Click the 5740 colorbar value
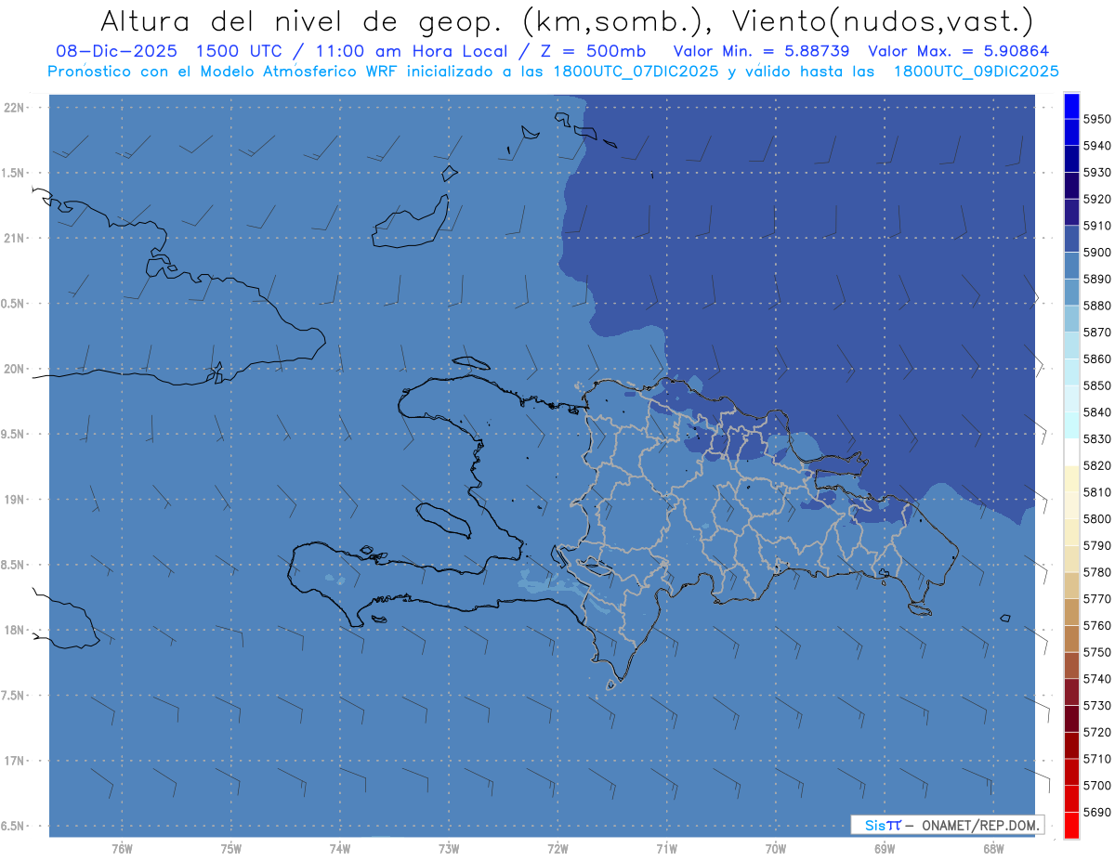Viewport: 1115px width, 861px height. coord(1096,679)
